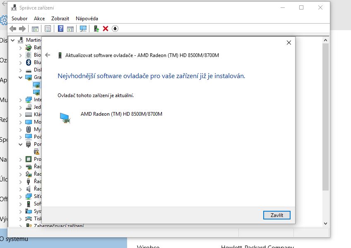Expand the Sys system devices node chevron
The height and width of the screenshot is (248, 351).
[20, 211]
